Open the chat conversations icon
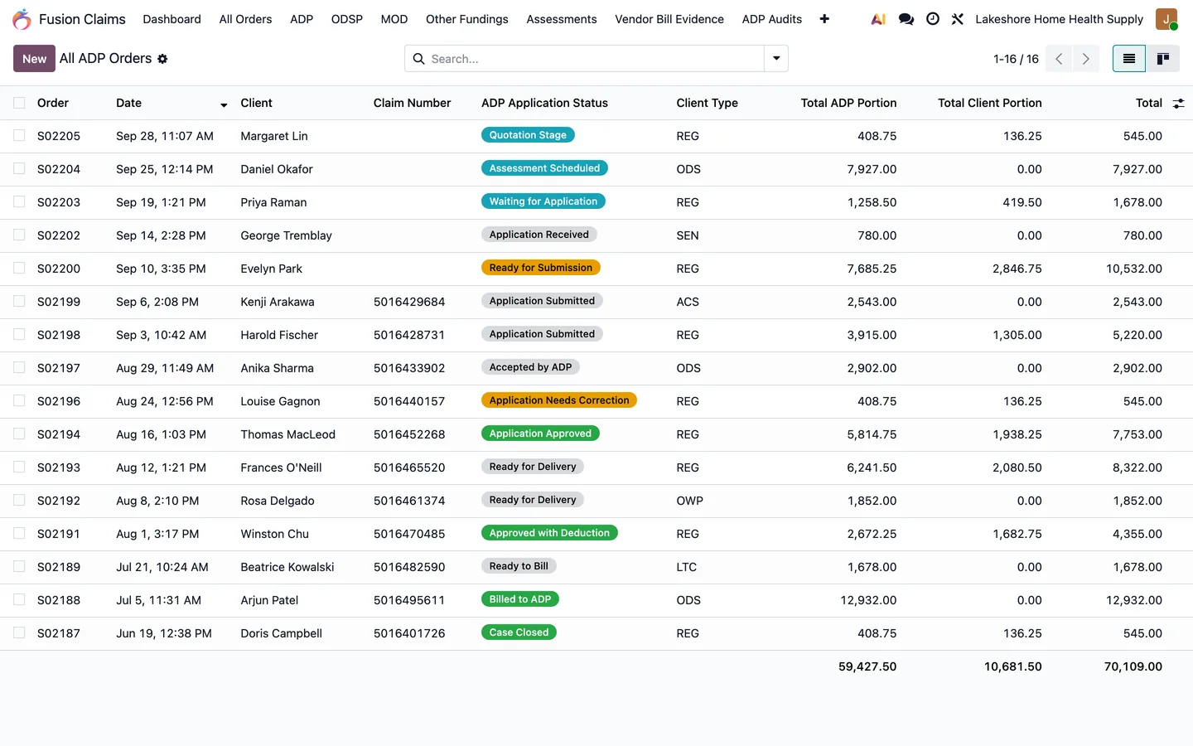The width and height of the screenshot is (1193, 746). [x=906, y=19]
